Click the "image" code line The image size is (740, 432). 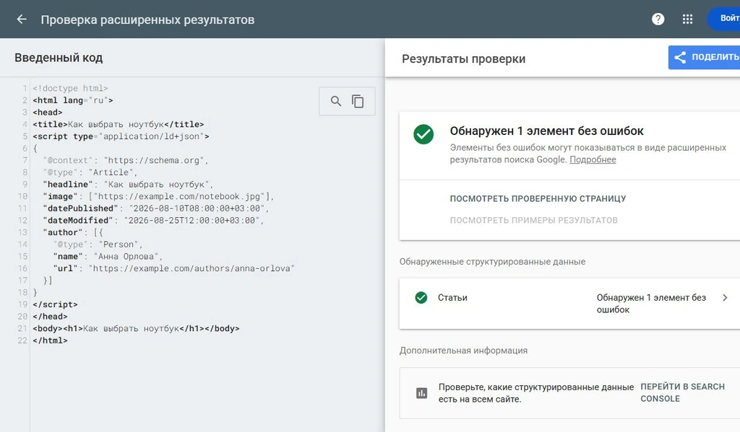158,196
